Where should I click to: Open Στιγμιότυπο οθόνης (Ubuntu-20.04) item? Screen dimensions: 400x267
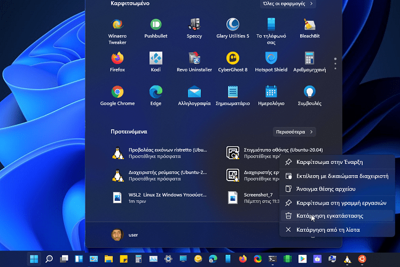[276, 153]
